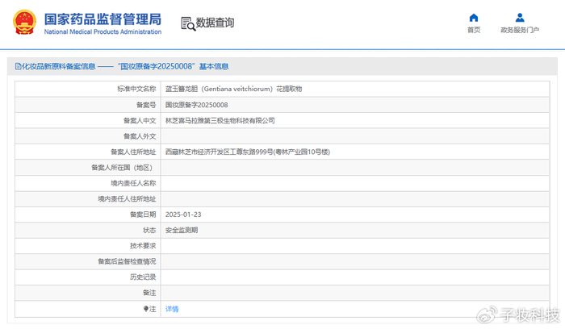
Task: Open the 政务服务门户 user icon
Action: (520, 18)
